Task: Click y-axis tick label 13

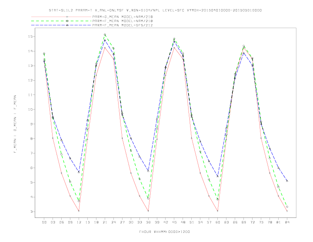Action: click(30, 66)
